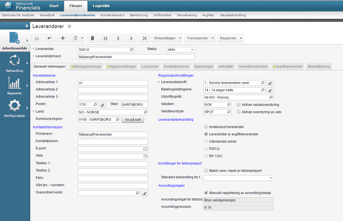The height and width of the screenshot is (221, 343).
Task: Open the Logistikk top menu tab
Action: click(x=101, y=6)
